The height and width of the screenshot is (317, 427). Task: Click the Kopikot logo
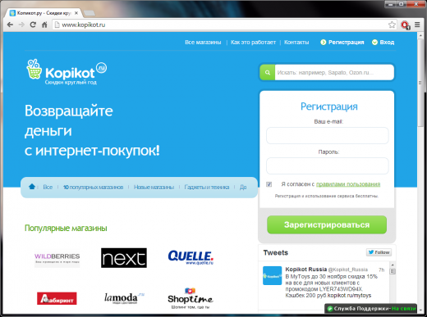pyautogui.click(x=67, y=72)
